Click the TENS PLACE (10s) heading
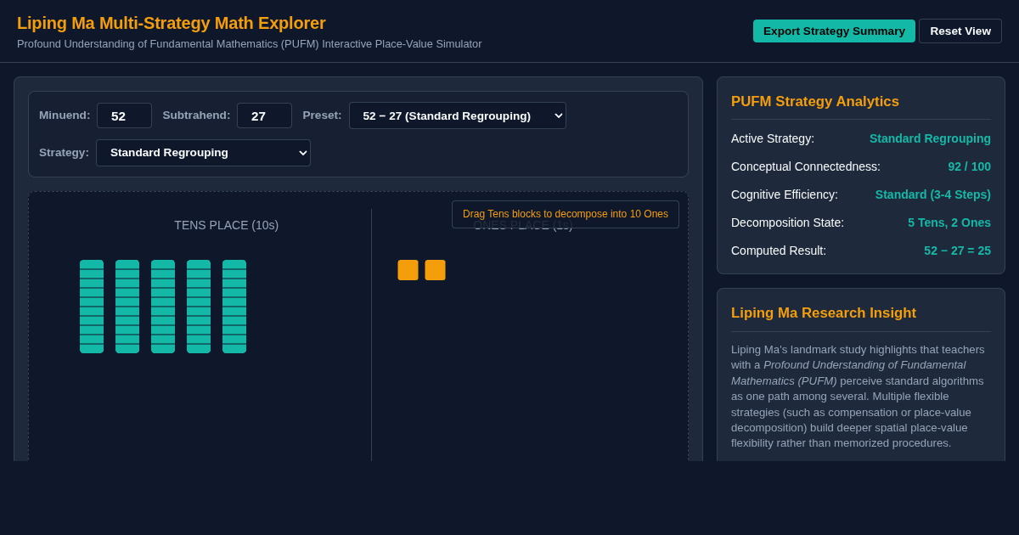1019x535 pixels. click(x=227, y=225)
